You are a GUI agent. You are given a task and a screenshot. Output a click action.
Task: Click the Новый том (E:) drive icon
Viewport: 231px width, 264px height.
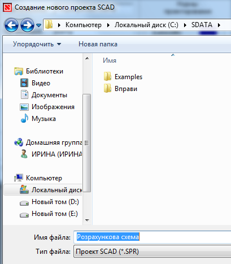pyautogui.click(x=24, y=215)
